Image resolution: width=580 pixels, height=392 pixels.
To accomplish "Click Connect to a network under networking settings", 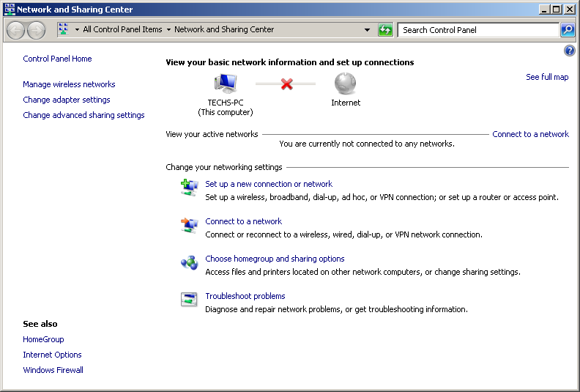I will point(243,221).
